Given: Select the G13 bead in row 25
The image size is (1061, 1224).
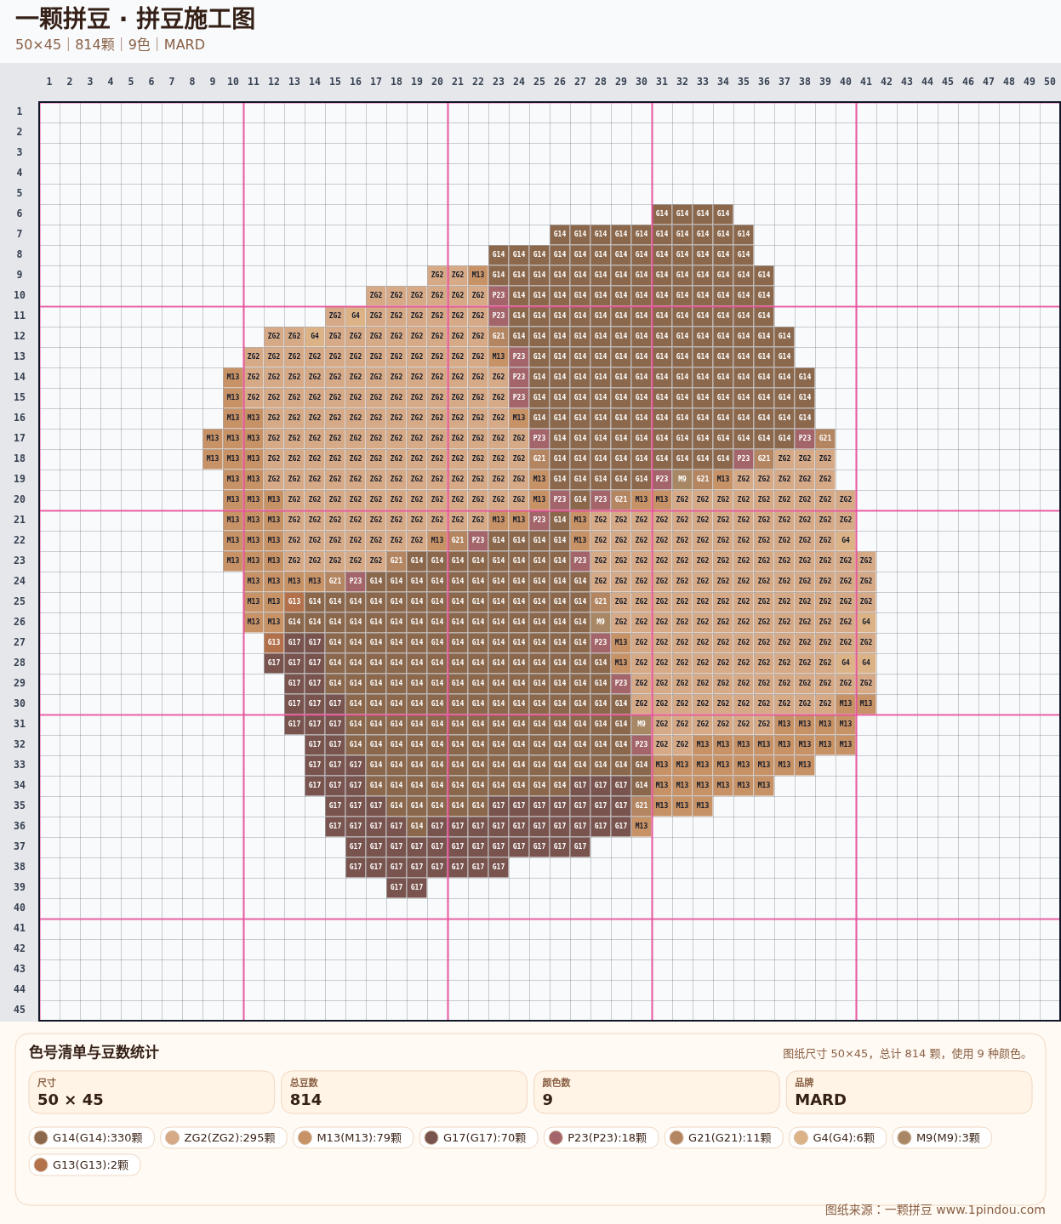Looking at the screenshot, I should 294,601.
